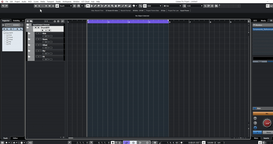Switch to the Inserts tab in Control Room

tap(266, 138)
